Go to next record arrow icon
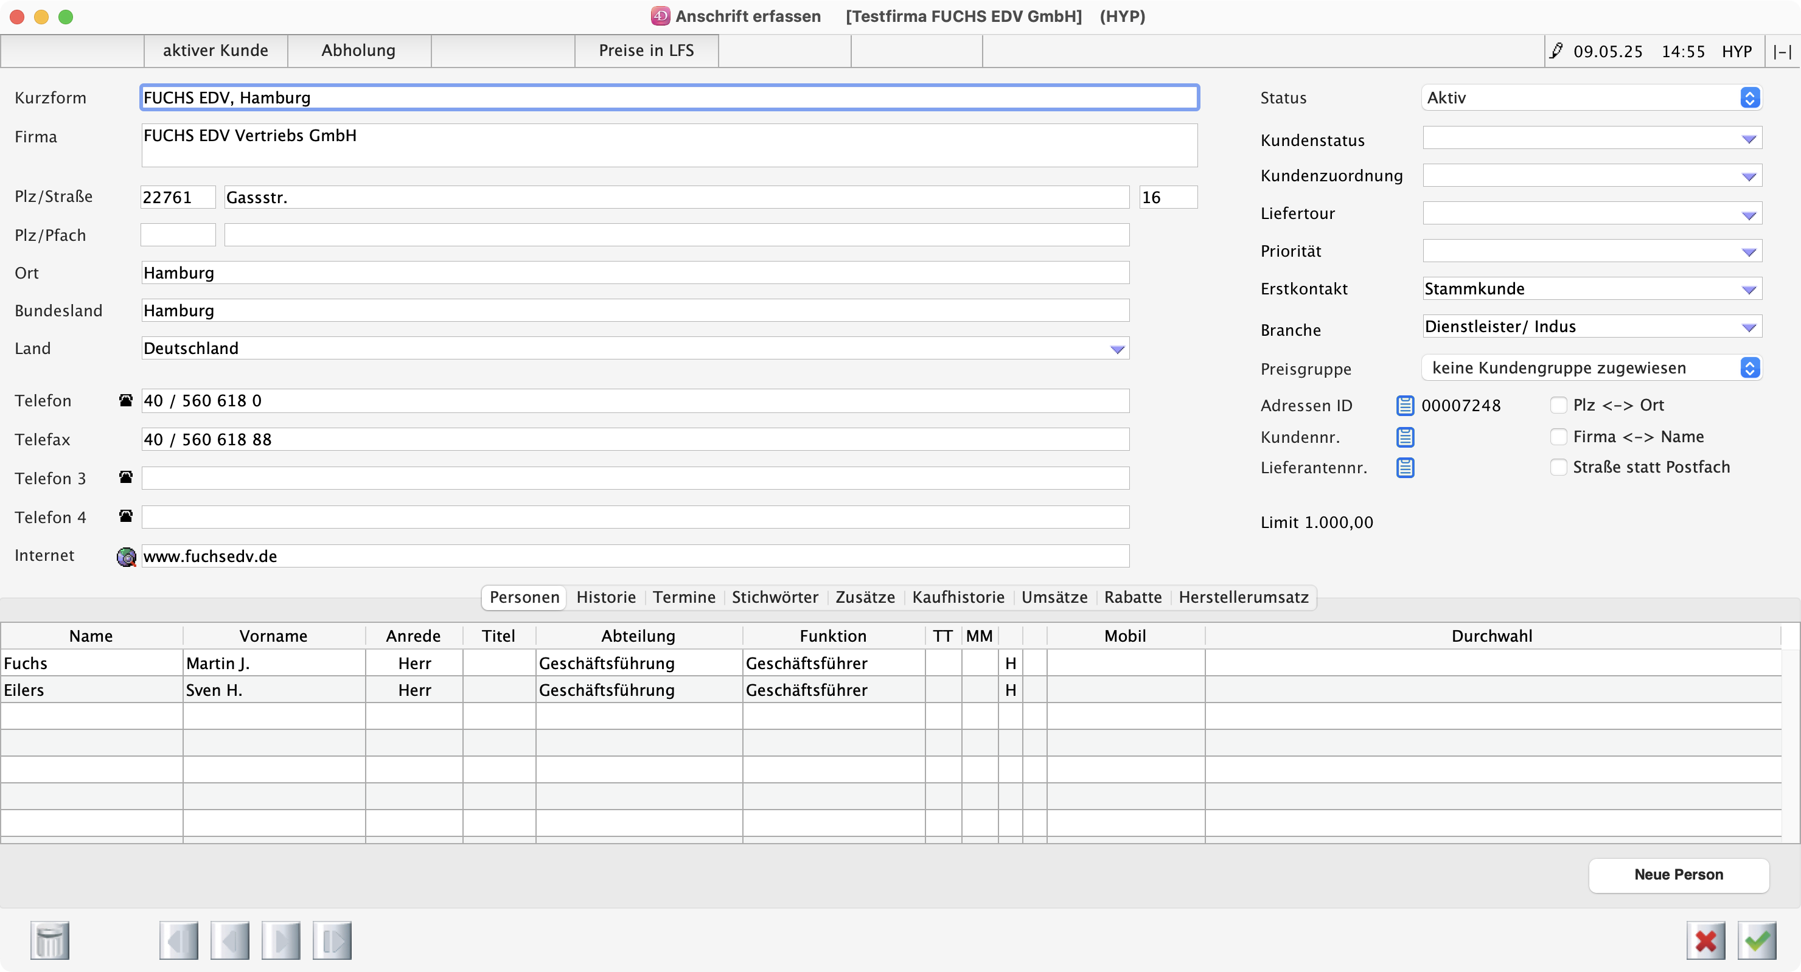This screenshot has height=972, width=1801. [281, 940]
